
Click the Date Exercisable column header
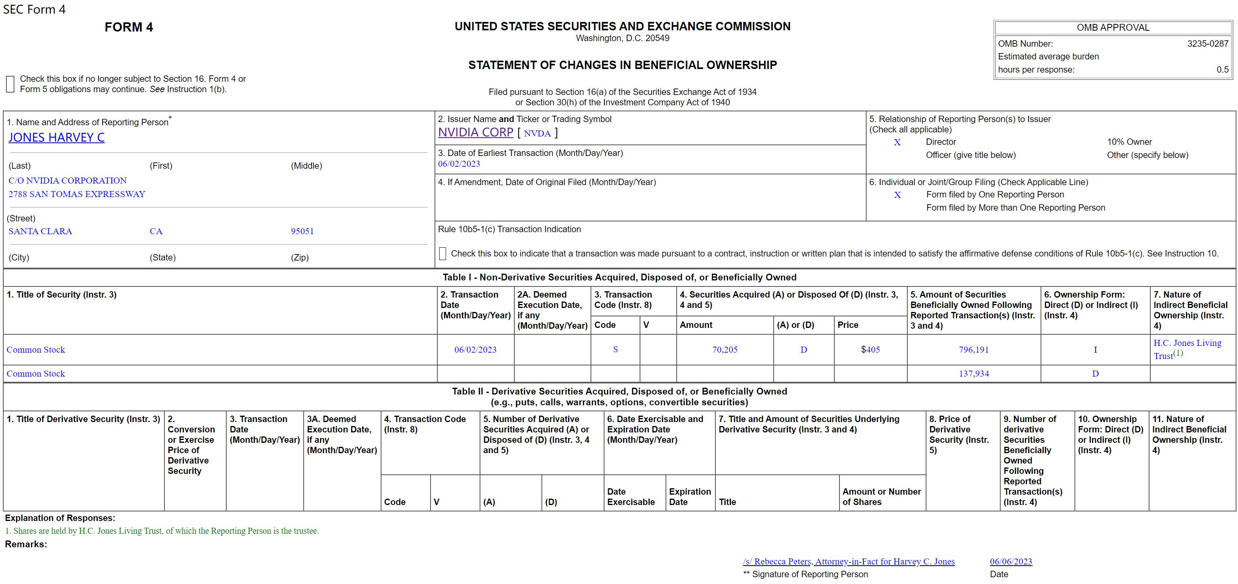pos(630,497)
